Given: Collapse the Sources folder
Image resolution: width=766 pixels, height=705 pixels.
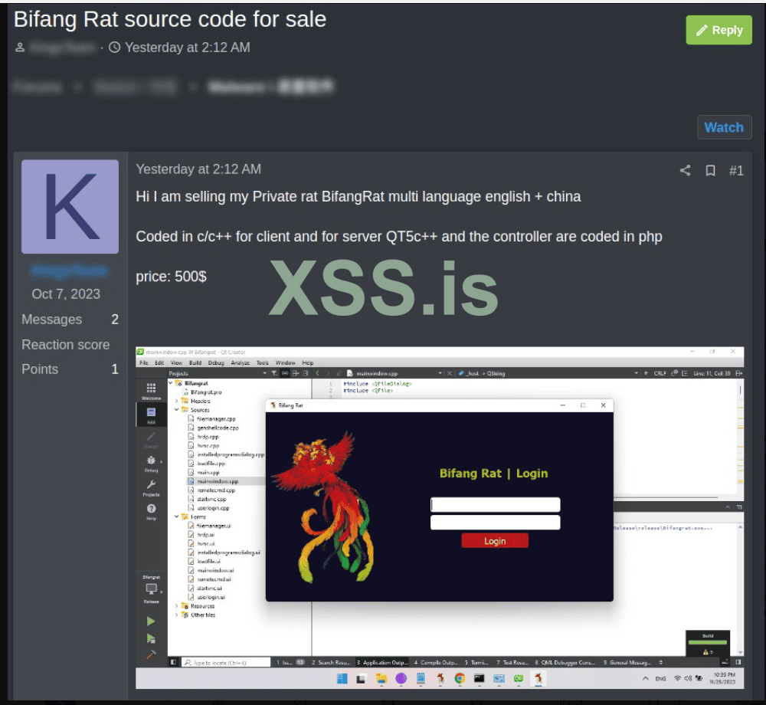Looking at the screenshot, I should click(x=177, y=410).
